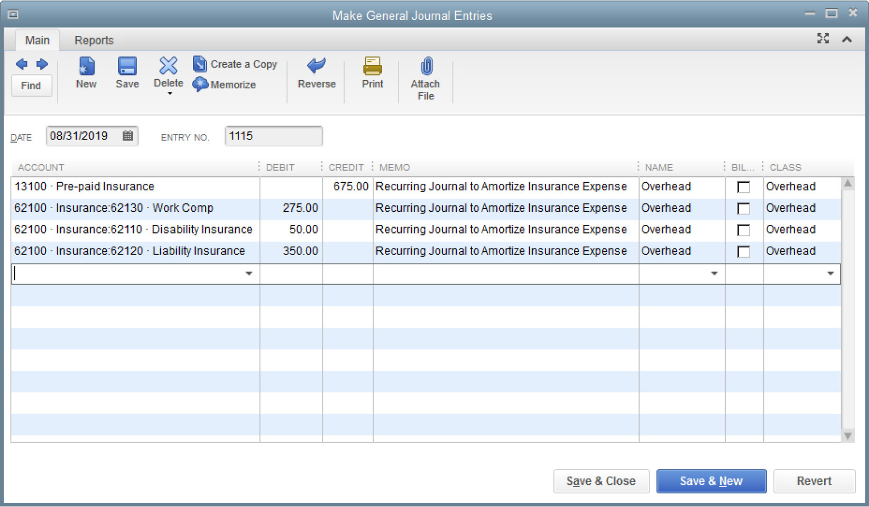Viewport: 869px width, 507px height.
Task: Click Overhead class in Liability Insurance row
Action: [x=791, y=251]
